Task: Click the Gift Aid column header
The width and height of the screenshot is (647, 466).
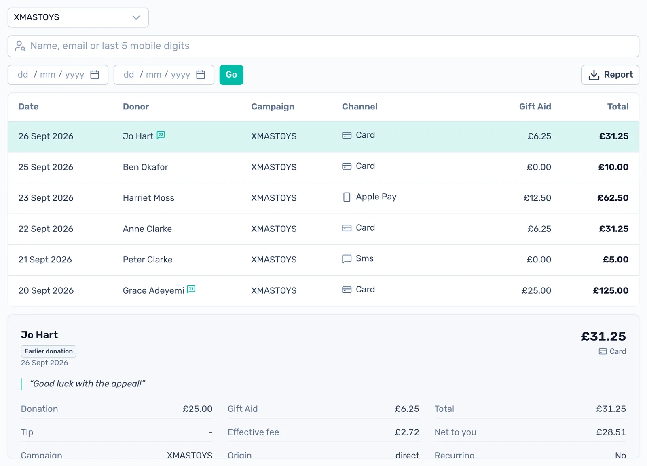Action: [535, 107]
